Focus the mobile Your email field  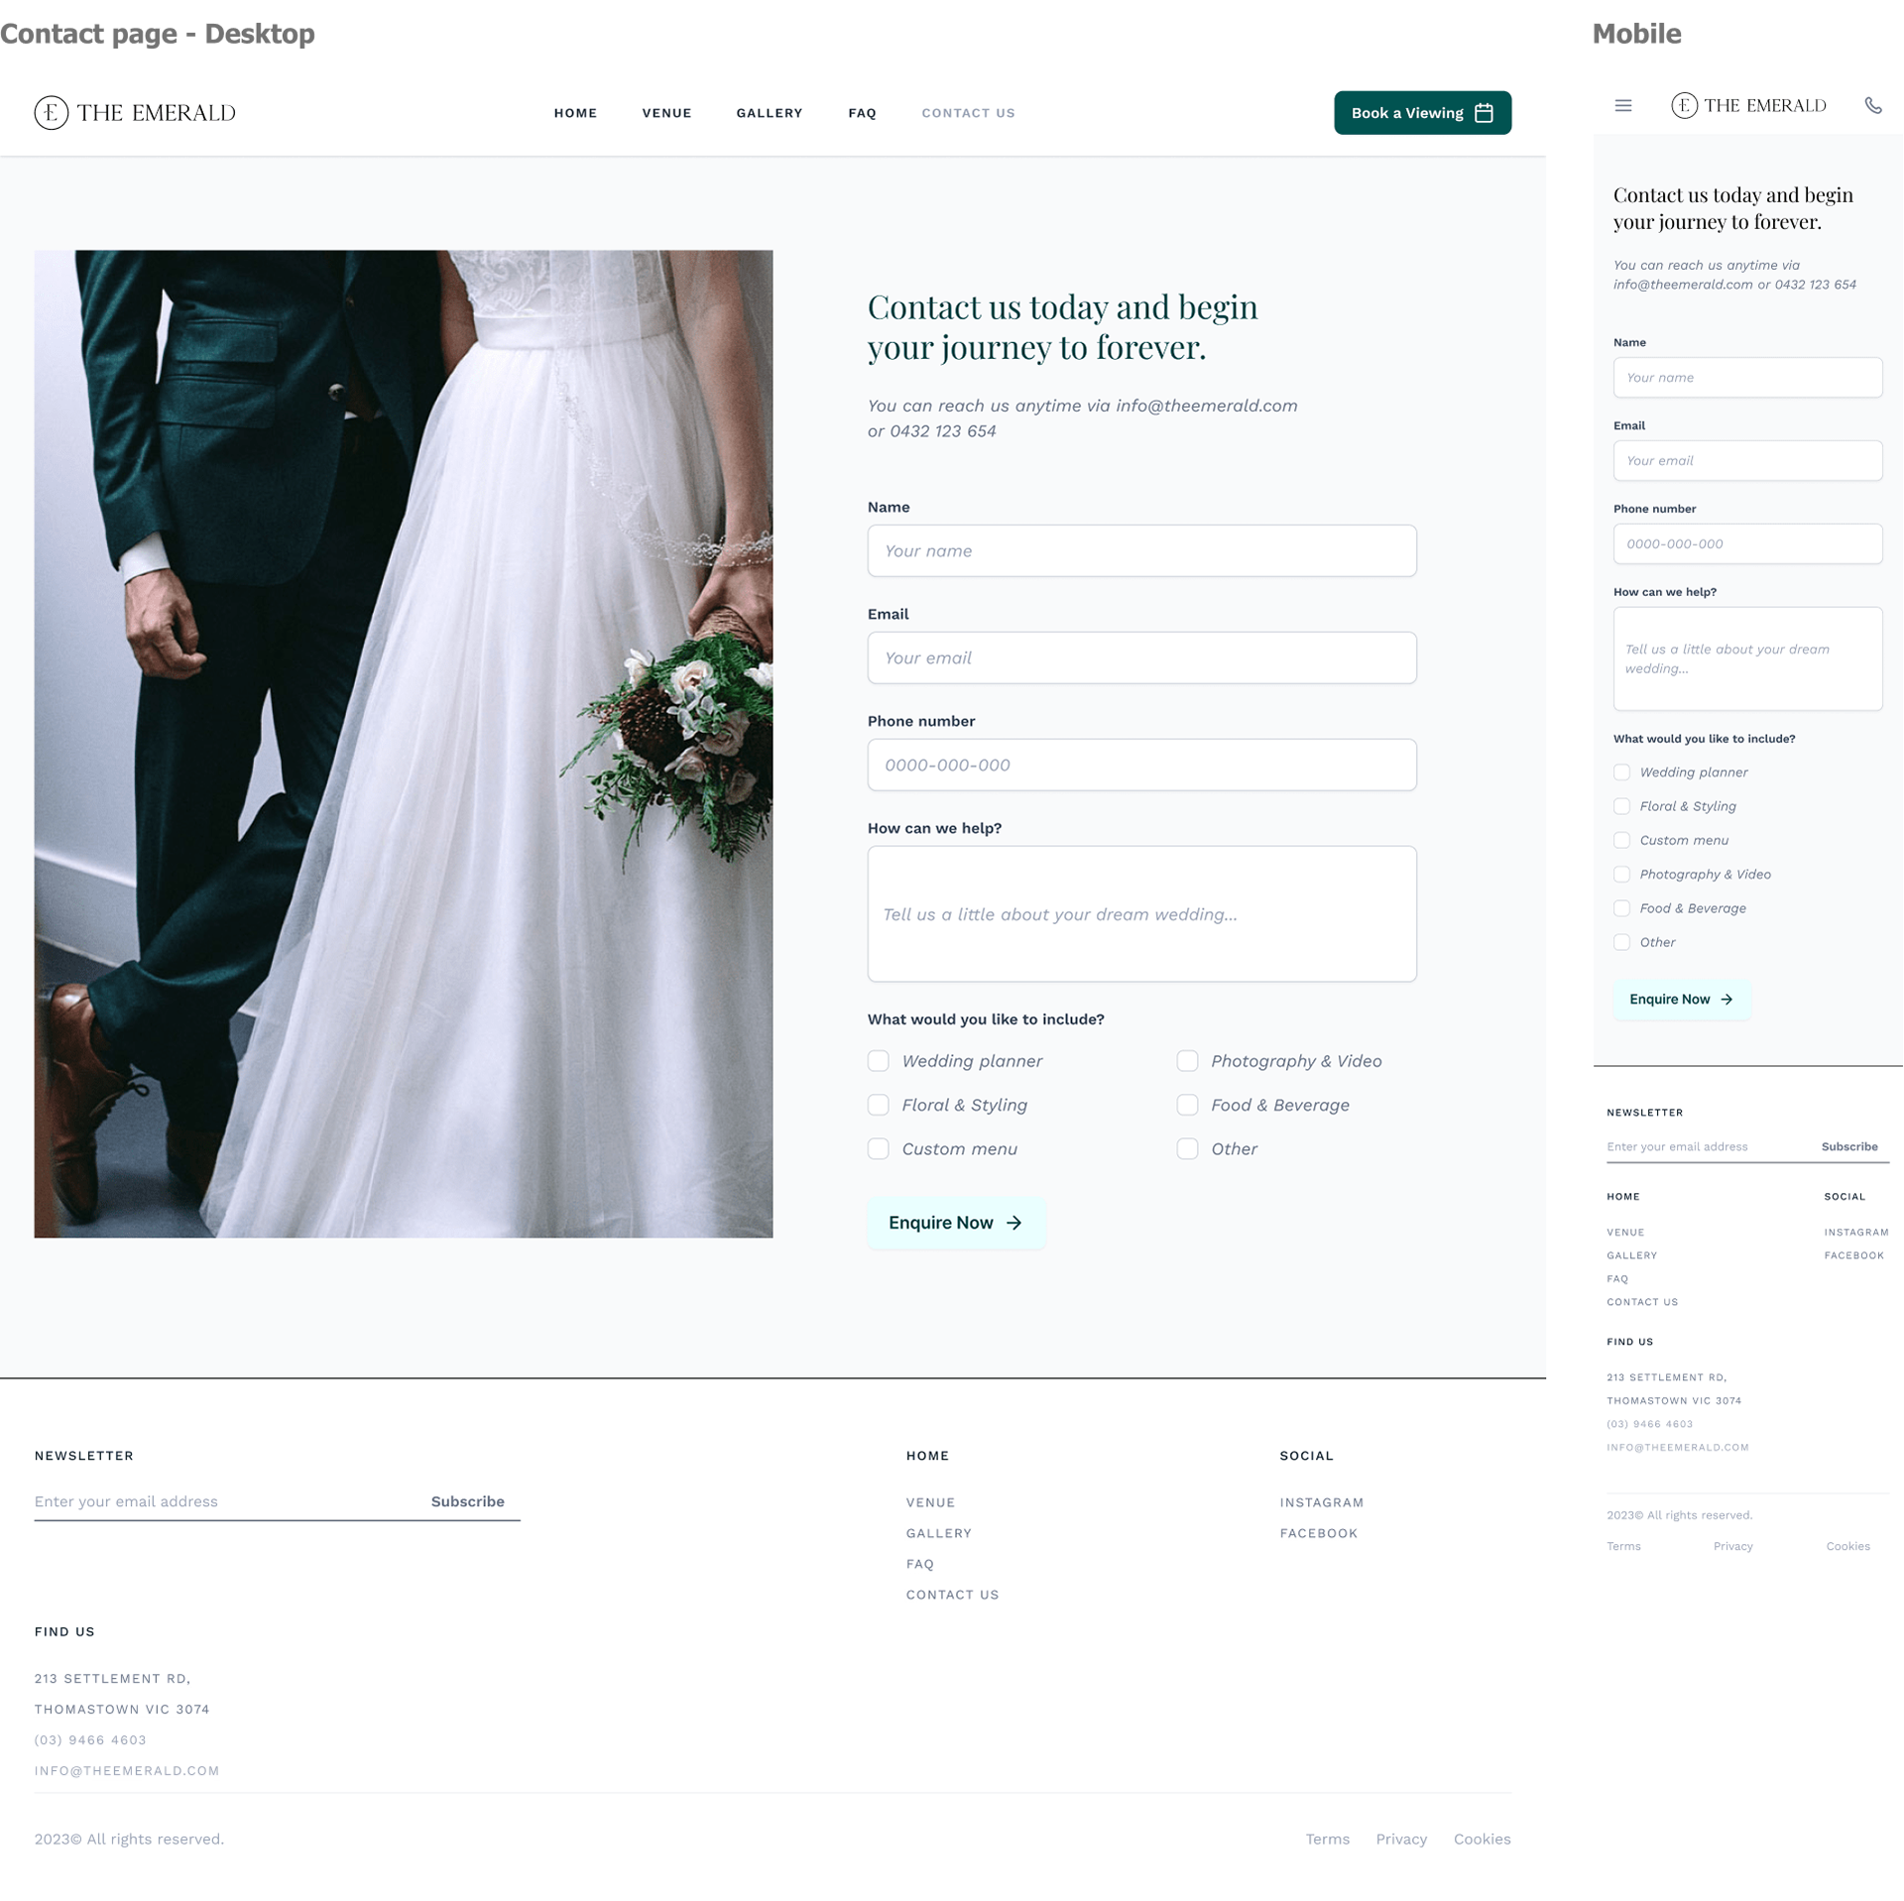point(1747,461)
